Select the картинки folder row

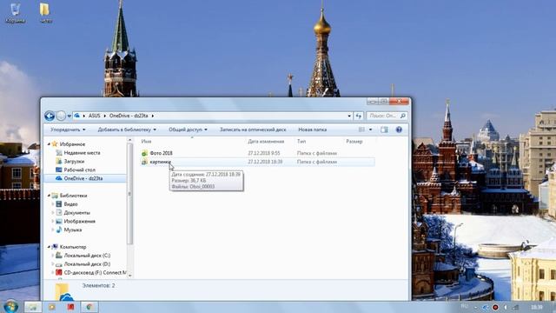[257, 162]
